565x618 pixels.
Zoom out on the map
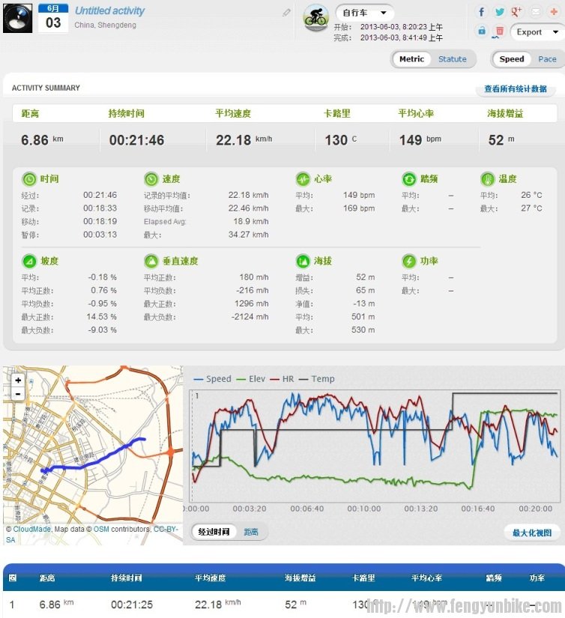coord(18,394)
